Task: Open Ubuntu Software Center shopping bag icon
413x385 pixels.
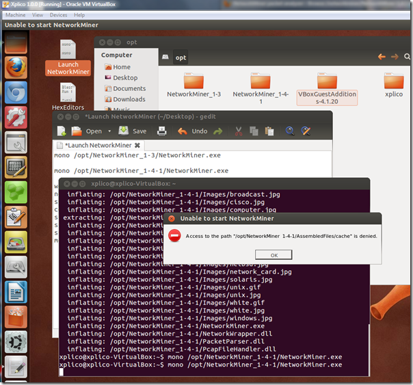Action: 16,317
